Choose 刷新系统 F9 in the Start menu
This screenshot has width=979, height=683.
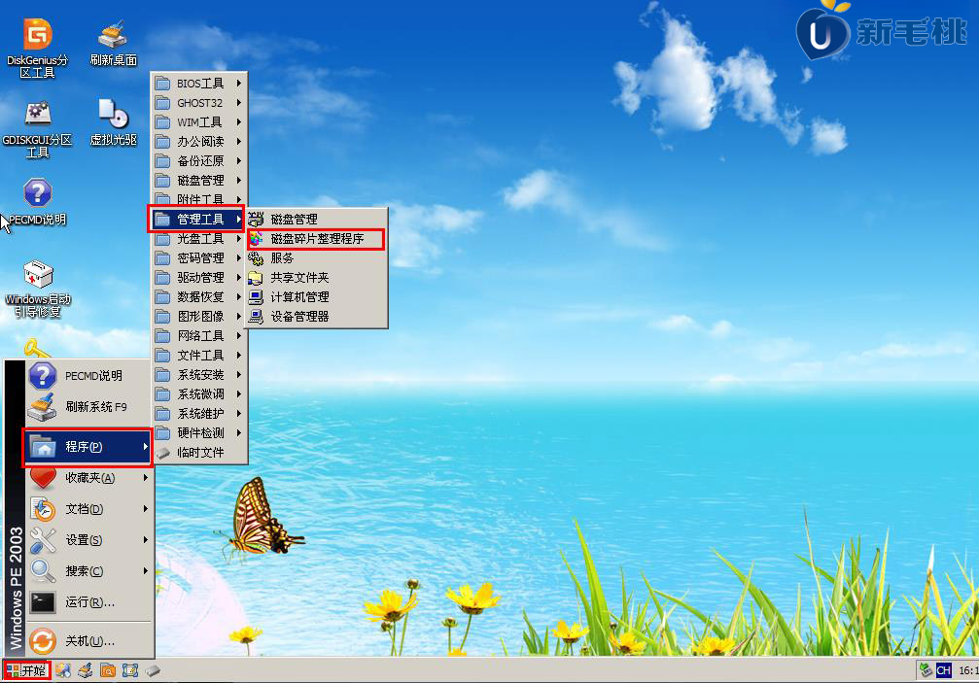tap(88, 407)
